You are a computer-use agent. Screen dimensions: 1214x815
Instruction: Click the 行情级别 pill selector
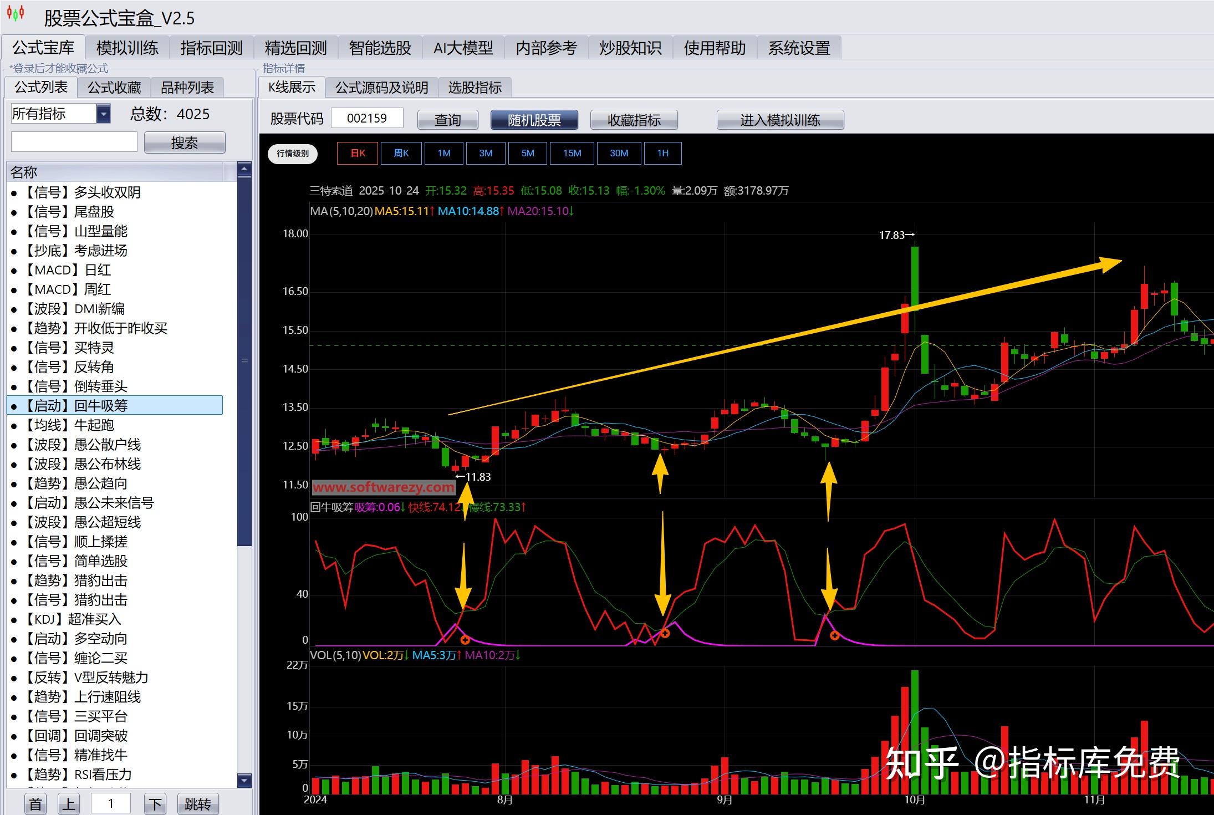[293, 154]
